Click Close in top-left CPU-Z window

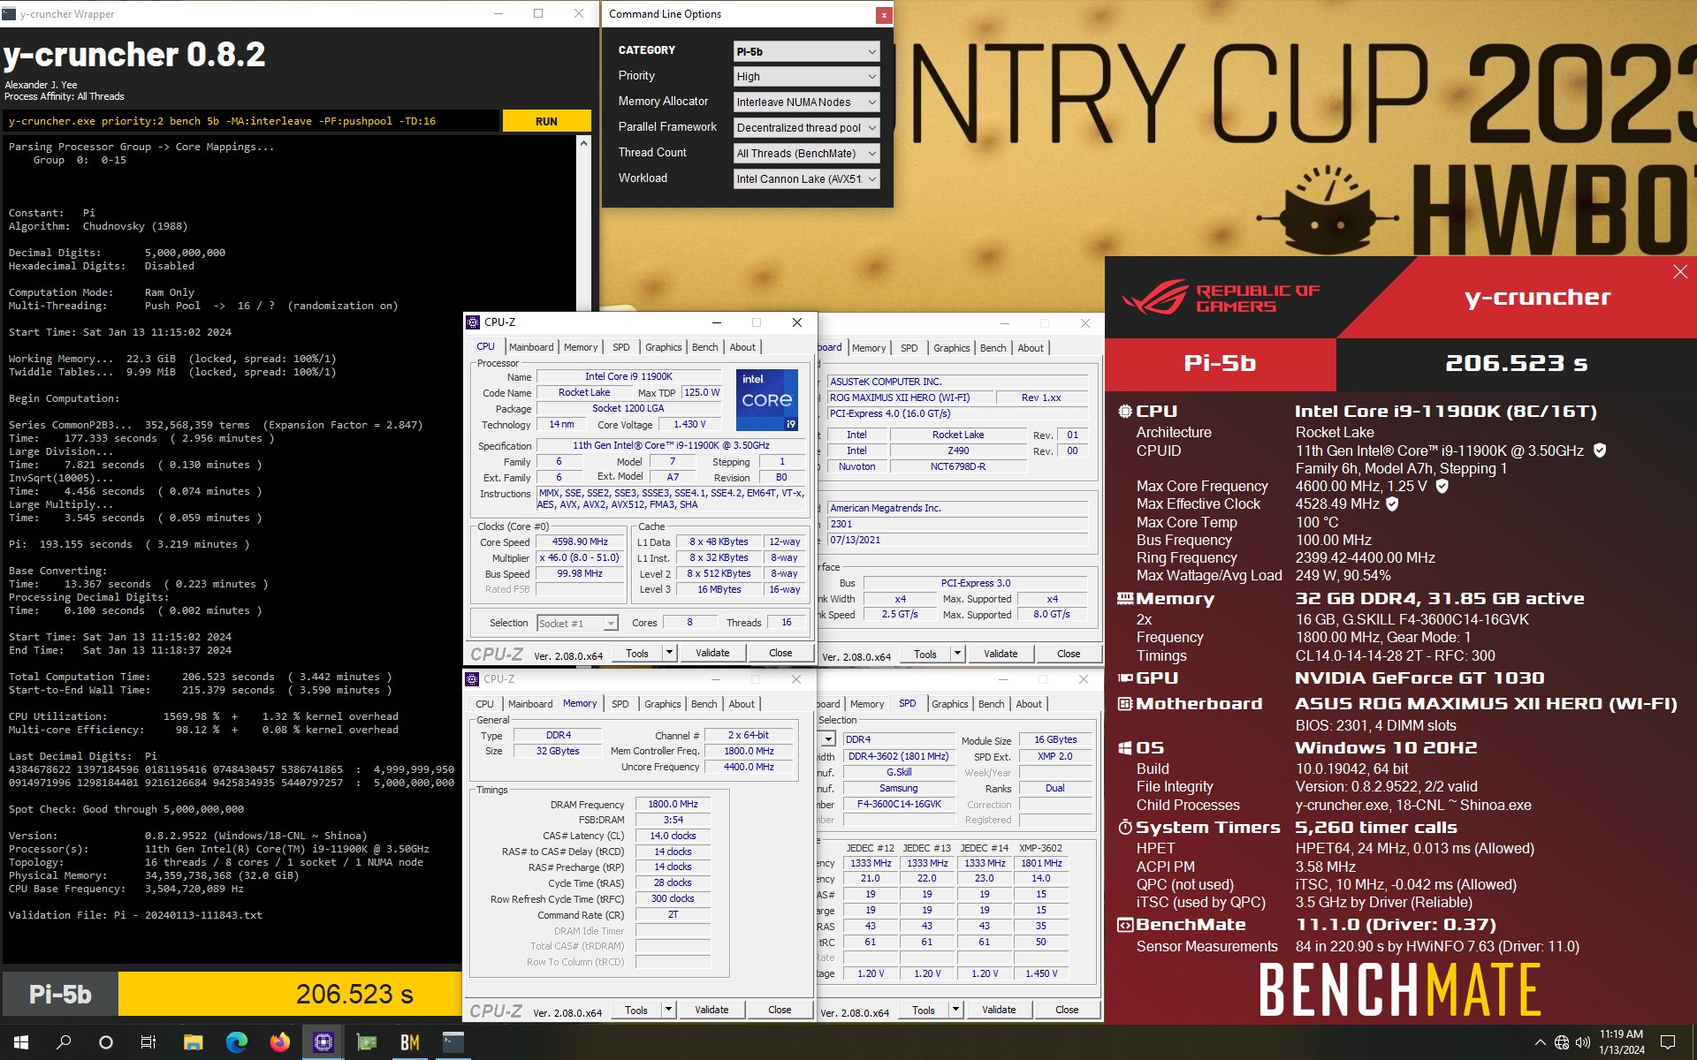click(780, 654)
